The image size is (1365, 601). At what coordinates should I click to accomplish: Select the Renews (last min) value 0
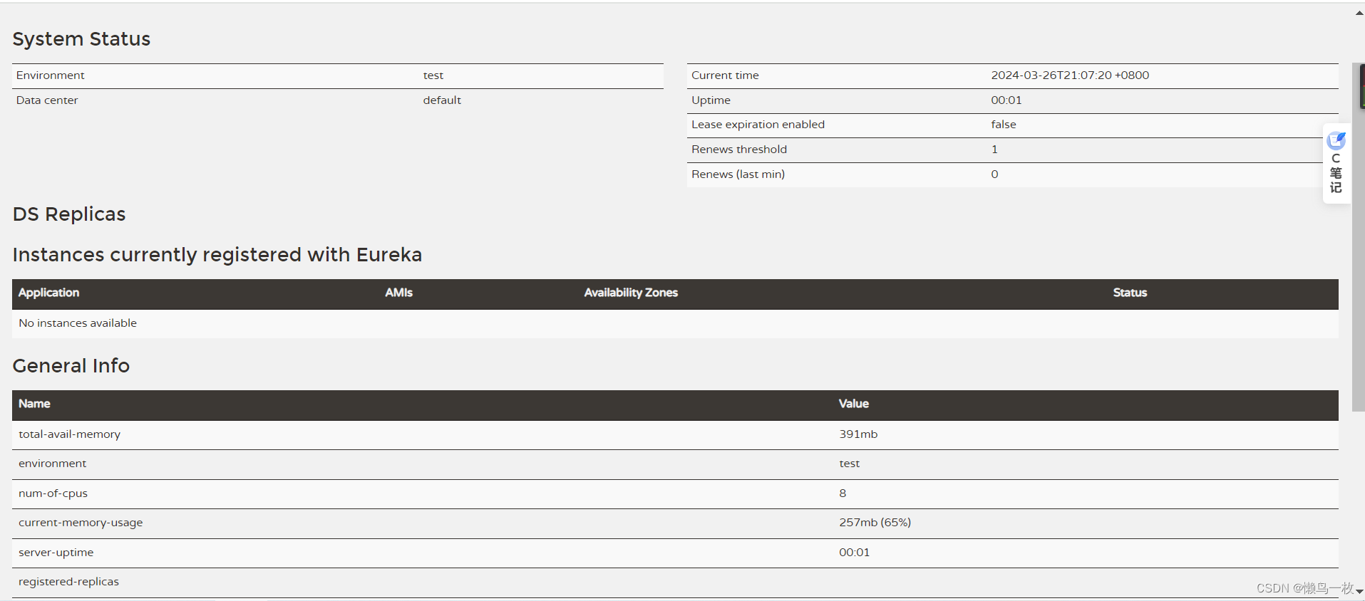coord(994,174)
